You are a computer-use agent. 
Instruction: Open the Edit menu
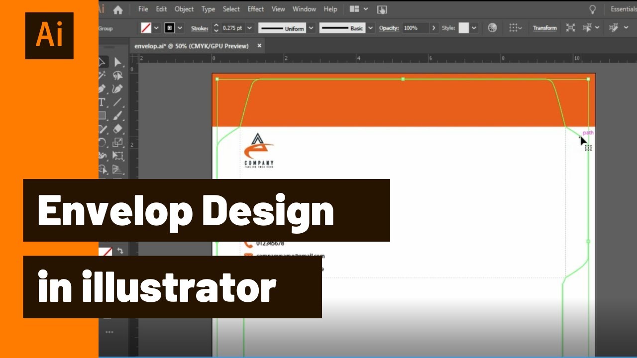[x=161, y=9]
